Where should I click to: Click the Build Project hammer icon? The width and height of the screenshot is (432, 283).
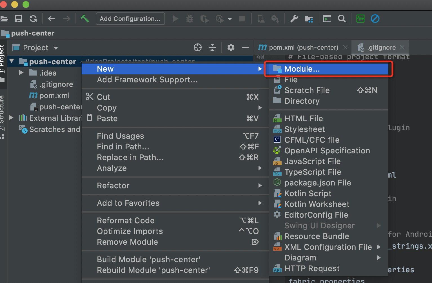coord(84,19)
